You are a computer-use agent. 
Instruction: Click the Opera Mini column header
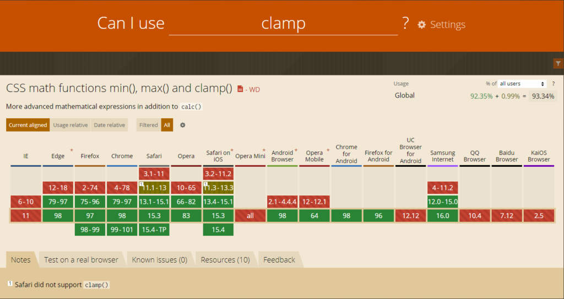pos(251,156)
